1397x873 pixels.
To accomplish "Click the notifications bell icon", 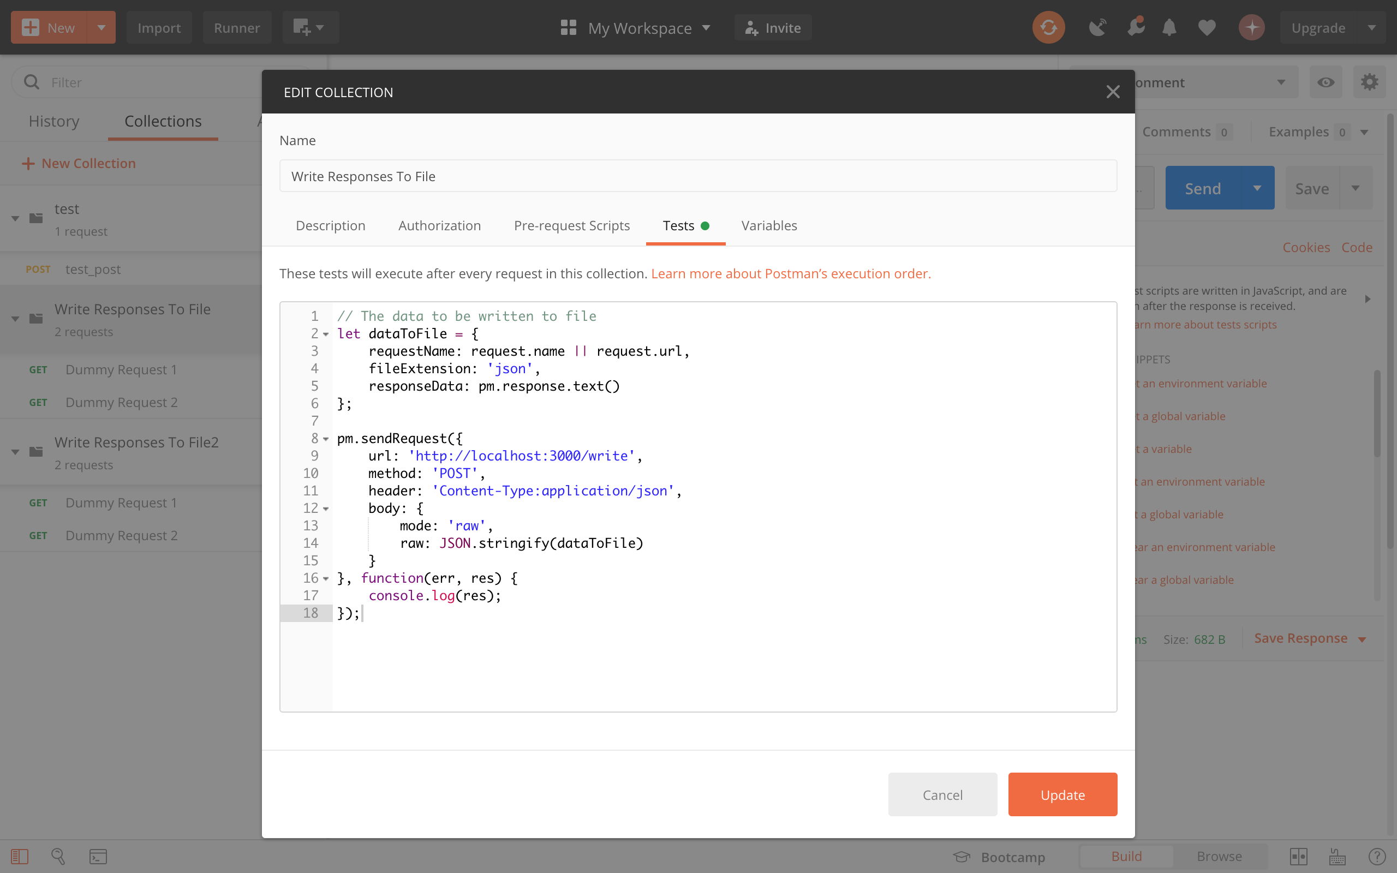I will [x=1169, y=27].
